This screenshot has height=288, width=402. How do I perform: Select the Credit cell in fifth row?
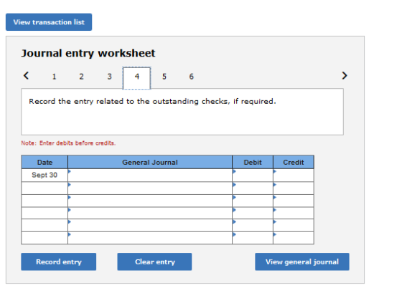coord(294,226)
